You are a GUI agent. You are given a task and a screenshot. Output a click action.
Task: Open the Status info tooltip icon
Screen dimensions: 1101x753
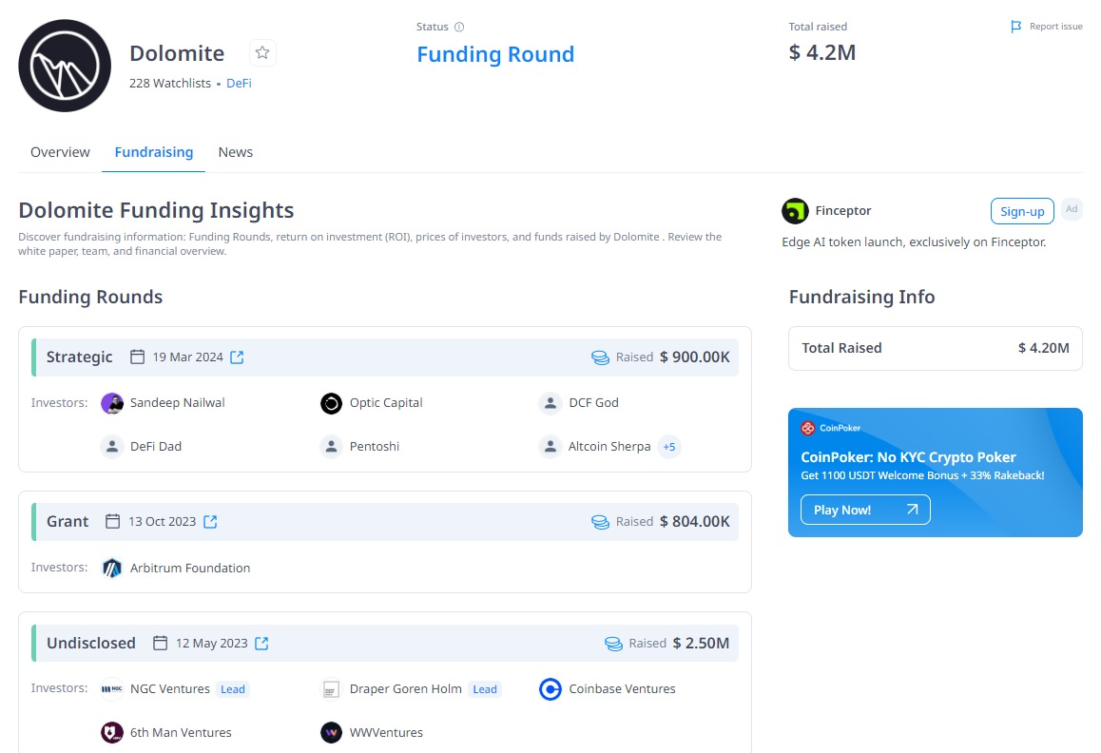459,27
